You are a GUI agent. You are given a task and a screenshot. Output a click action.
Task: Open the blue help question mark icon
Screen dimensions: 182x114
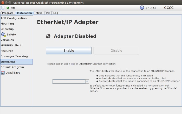[142, 8]
